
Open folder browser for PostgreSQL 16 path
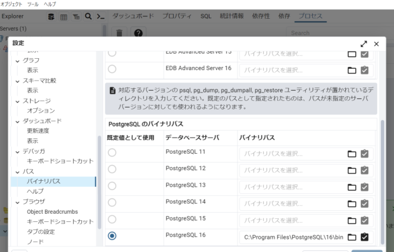(x=351, y=237)
